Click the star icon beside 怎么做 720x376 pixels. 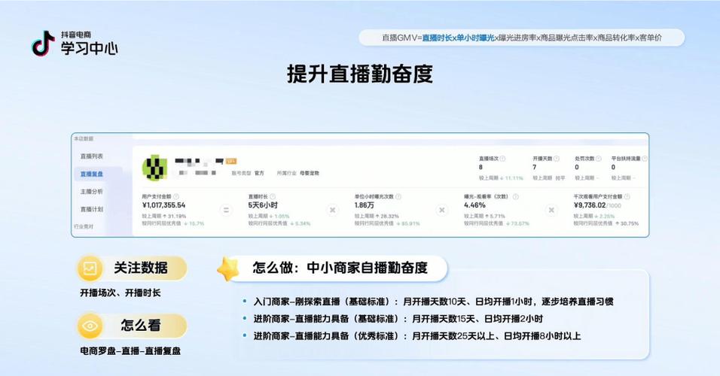point(228,268)
